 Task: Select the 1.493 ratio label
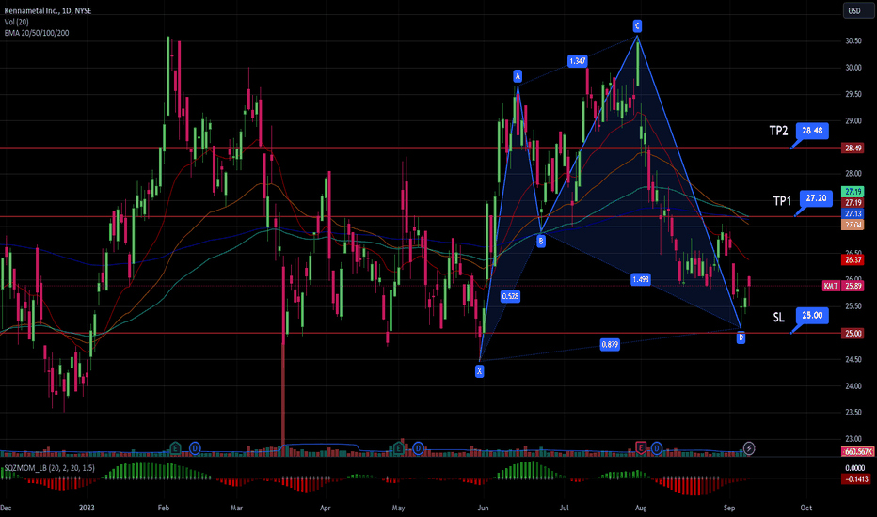(641, 279)
